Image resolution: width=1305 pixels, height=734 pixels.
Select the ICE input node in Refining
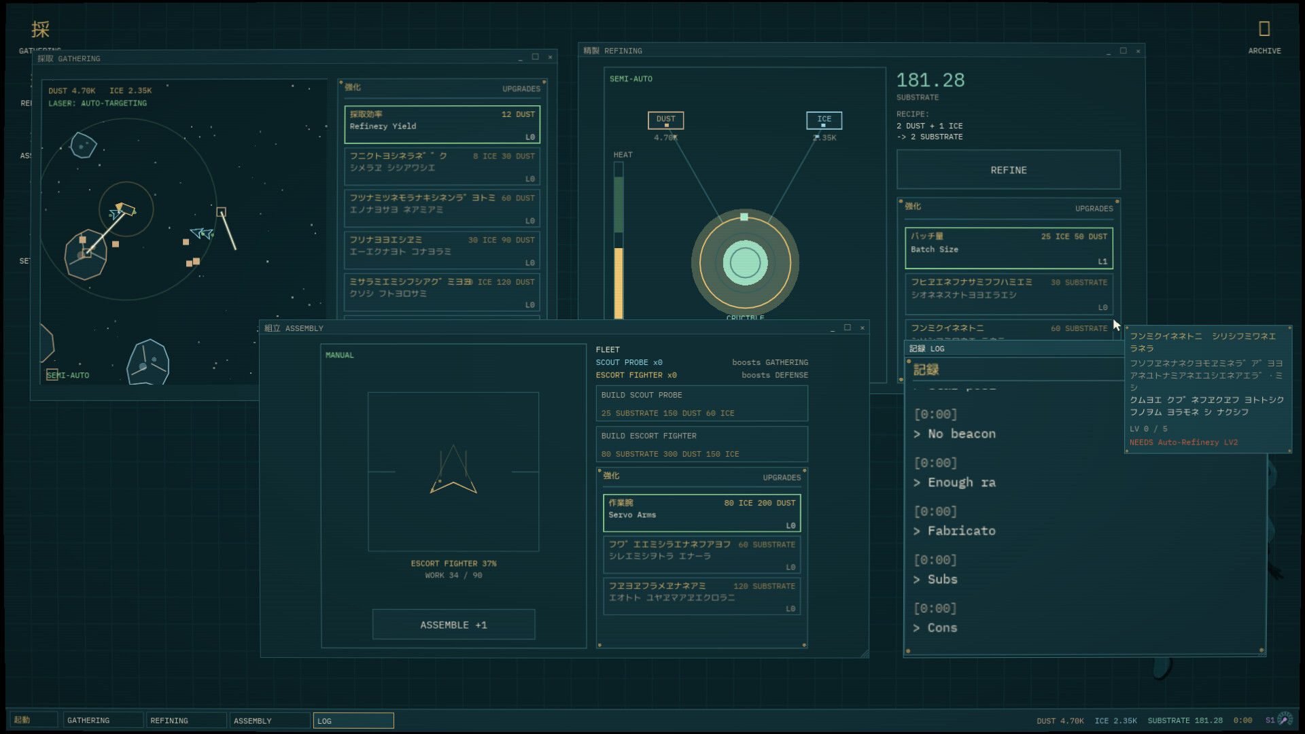(824, 120)
